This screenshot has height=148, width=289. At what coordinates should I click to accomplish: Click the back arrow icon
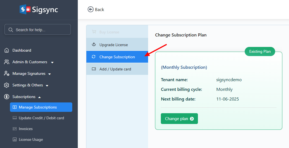pos(91,9)
